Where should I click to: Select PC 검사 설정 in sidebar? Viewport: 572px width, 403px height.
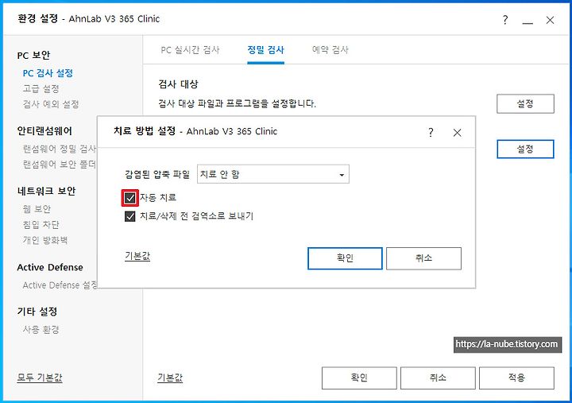(x=48, y=73)
